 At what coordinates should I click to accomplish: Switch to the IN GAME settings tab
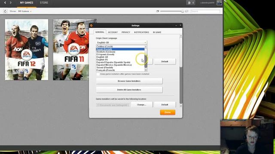(x=157, y=33)
